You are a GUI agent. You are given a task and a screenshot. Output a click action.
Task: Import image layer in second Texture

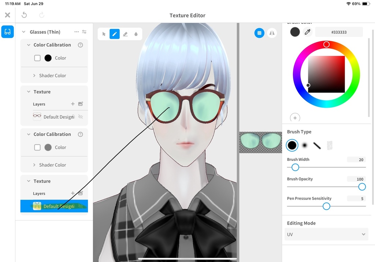pos(81,193)
